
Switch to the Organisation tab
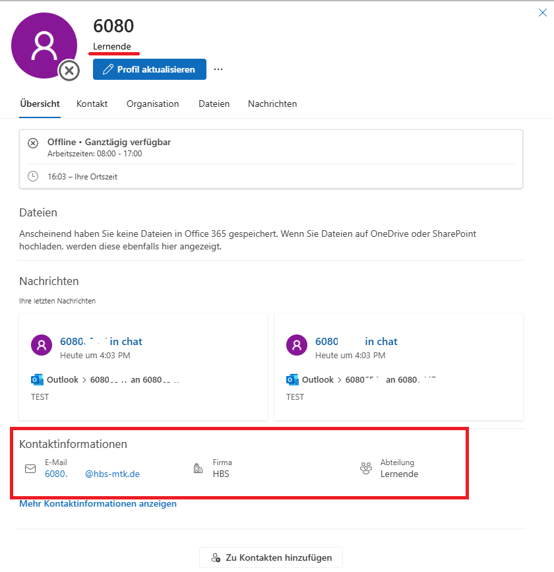click(x=152, y=104)
